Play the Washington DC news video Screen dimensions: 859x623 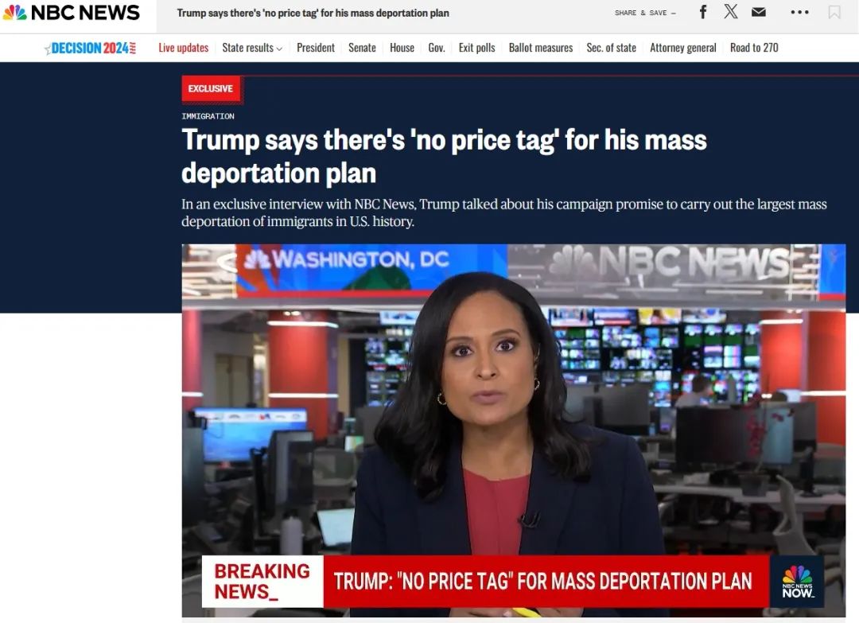pyautogui.click(x=513, y=430)
